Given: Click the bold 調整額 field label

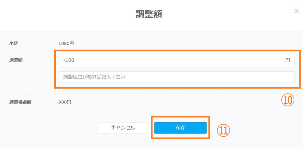Looking at the screenshot, I should pyautogui.click(x=16, y=60).
